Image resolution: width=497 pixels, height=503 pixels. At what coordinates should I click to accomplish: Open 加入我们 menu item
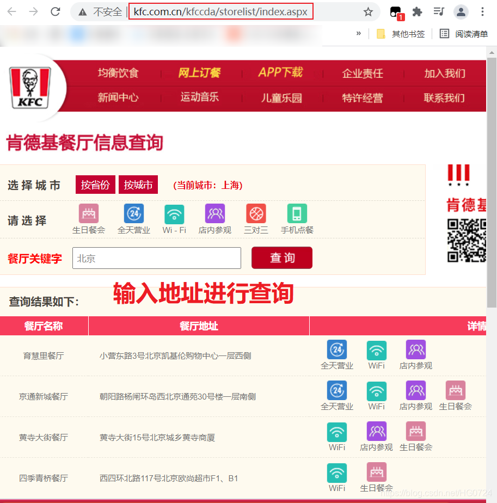[444, 73]
